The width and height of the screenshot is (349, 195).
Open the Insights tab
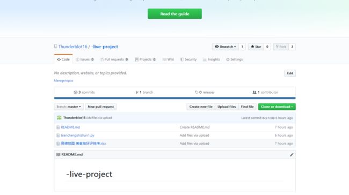211,59
